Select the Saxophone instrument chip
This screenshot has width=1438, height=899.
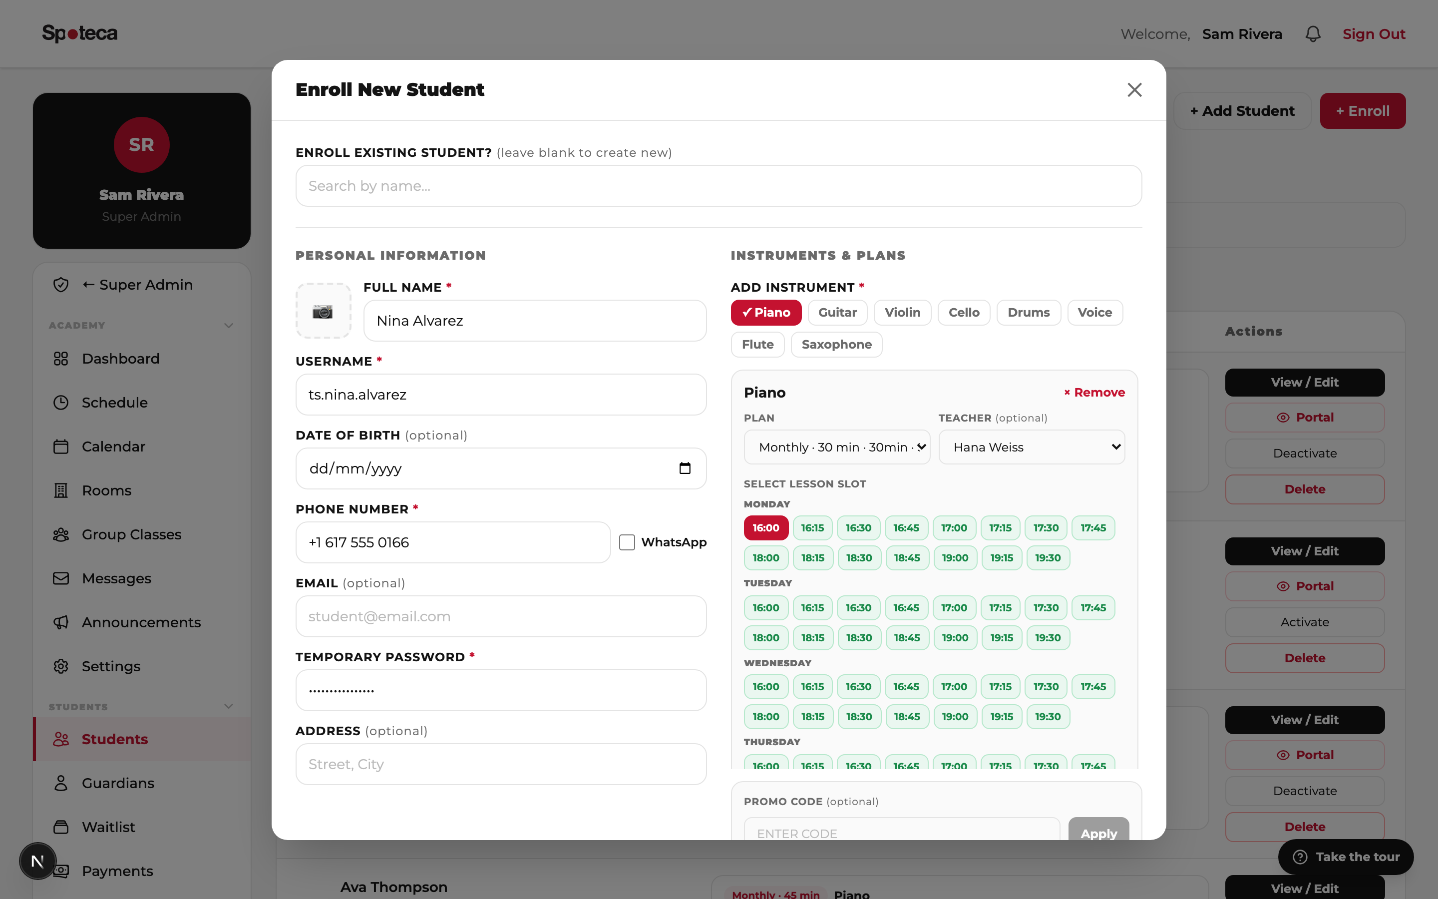click(836, 345)
